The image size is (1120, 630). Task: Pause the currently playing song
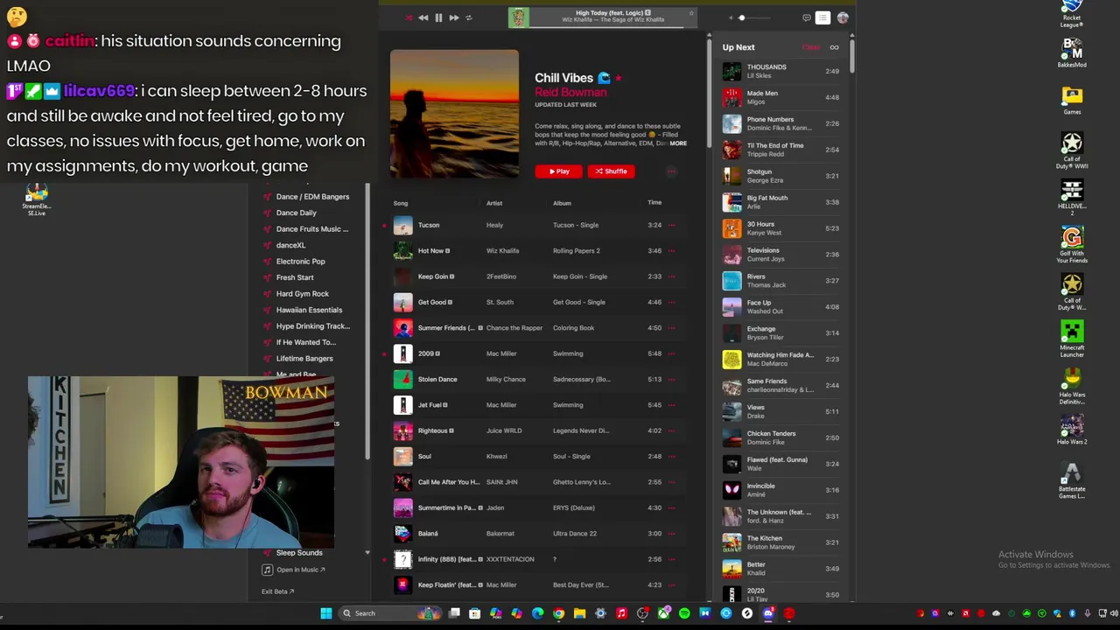tap(438, 17)
